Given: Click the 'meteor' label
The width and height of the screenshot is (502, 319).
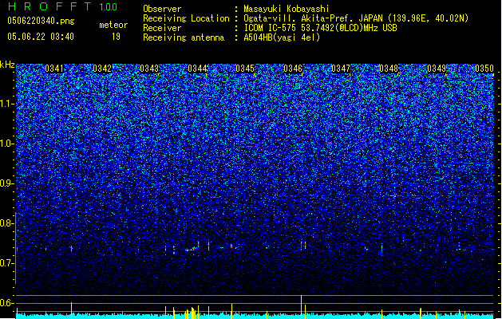Looking at the screenshot, I should (113, 25).
